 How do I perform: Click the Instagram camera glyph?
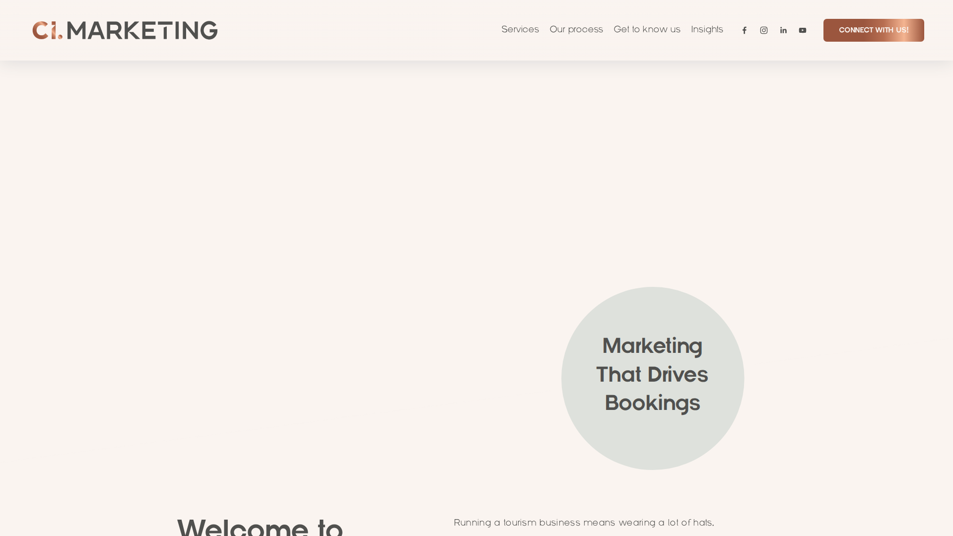(x=764, y=30)
